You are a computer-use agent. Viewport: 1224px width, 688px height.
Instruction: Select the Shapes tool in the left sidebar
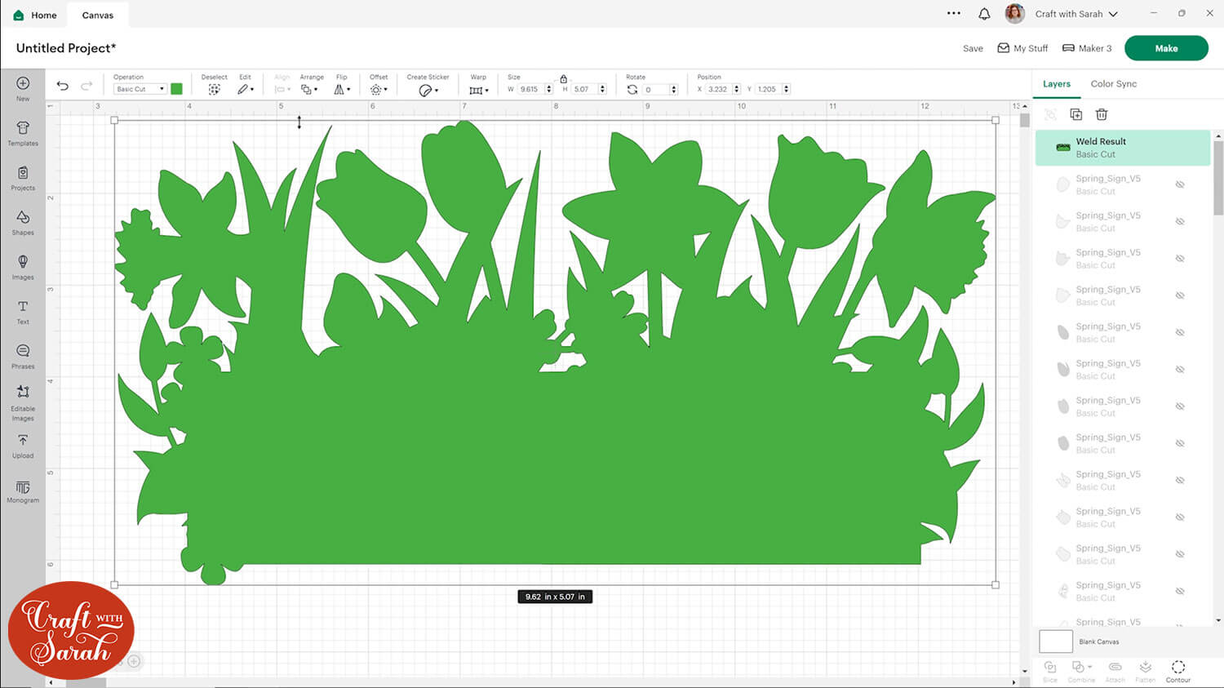[23, 221]
